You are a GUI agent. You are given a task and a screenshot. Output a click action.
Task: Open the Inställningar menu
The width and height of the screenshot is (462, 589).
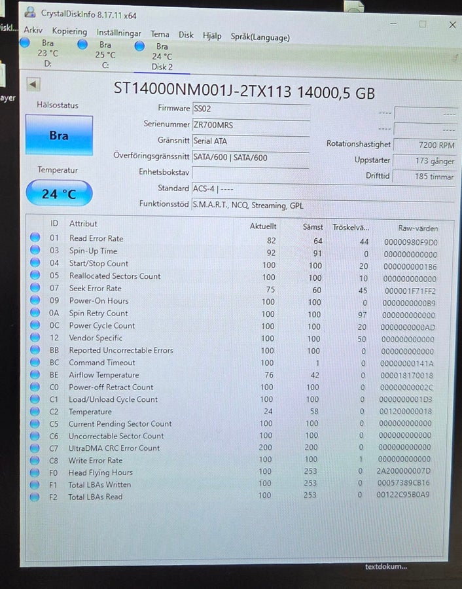click(118, 33)
